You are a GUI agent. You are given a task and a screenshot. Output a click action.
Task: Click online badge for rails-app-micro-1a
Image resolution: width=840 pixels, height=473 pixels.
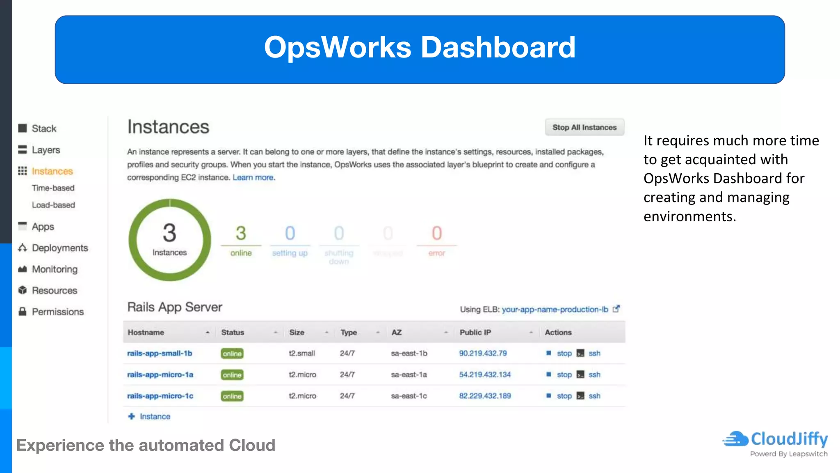(232, 375)
